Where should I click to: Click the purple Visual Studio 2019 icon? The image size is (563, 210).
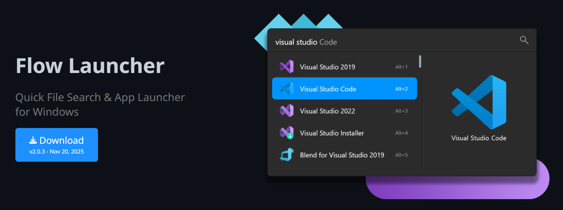(286, 67)
